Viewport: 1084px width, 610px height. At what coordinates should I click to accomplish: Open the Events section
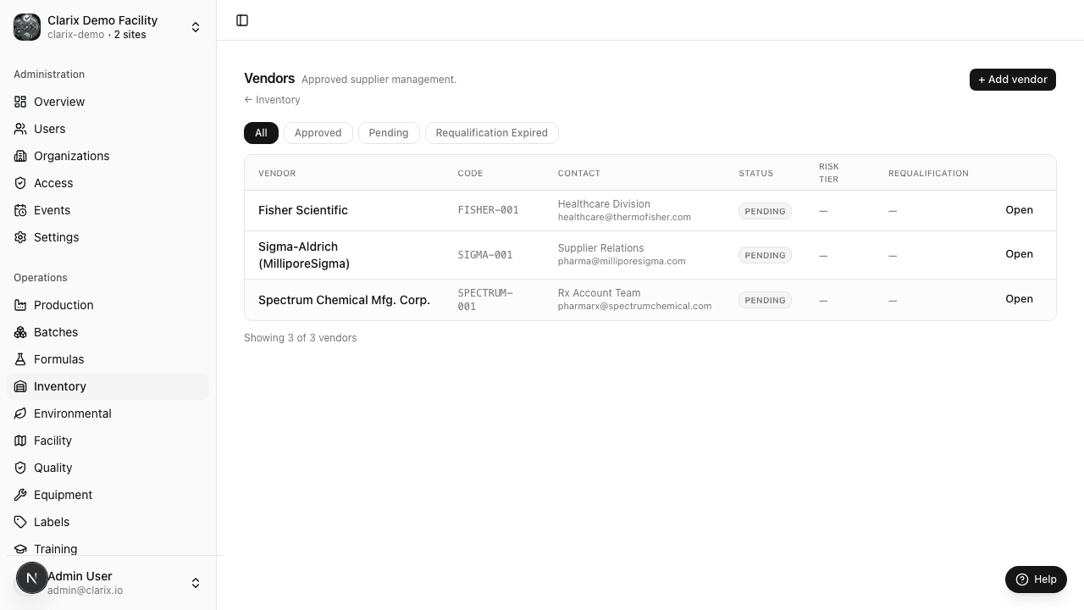coord(108,210)
